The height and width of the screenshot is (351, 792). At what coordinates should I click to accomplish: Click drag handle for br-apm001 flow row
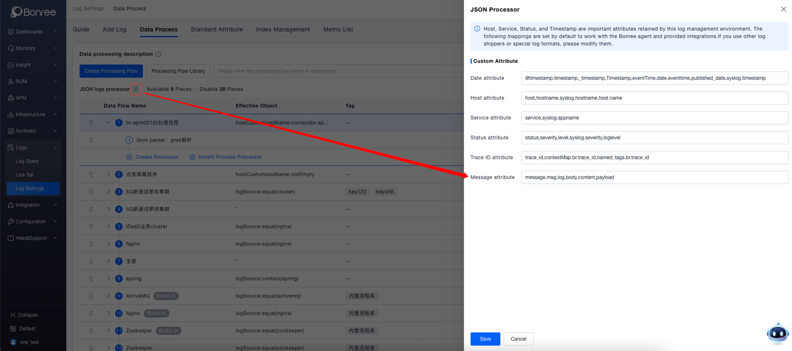[91, 123]
